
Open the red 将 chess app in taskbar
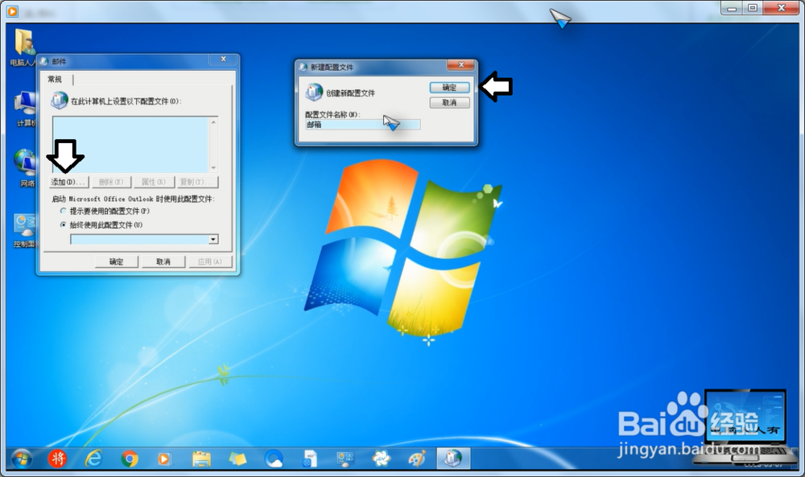57,458
